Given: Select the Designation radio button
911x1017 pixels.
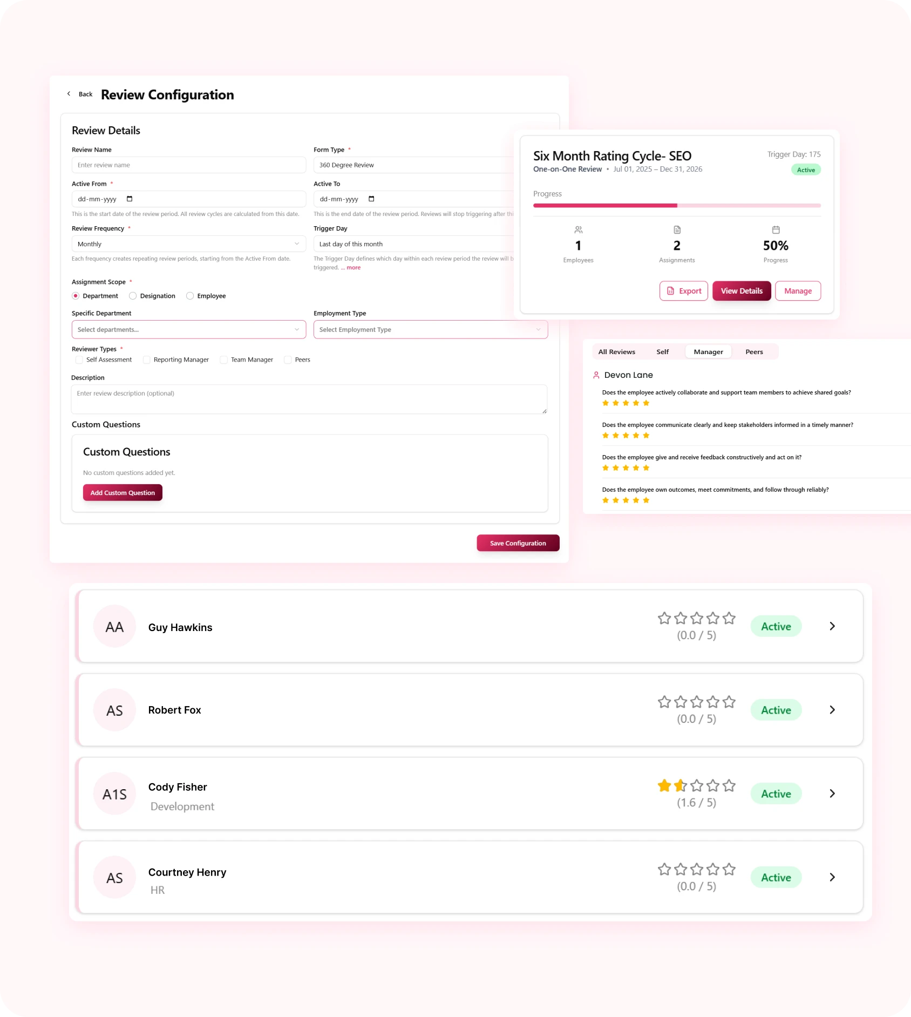Looking at the screenshot, I should tap(133, 296).
